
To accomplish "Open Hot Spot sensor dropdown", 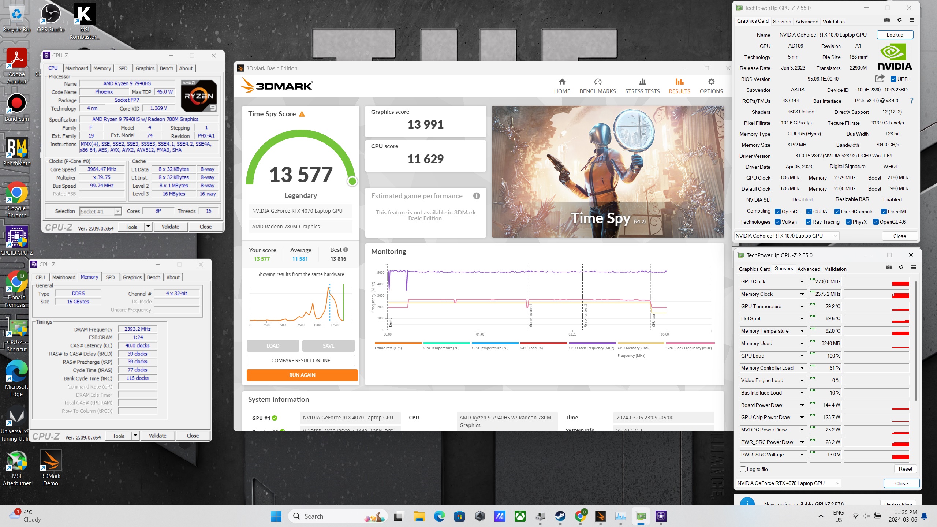I will [x=802, y=318].
